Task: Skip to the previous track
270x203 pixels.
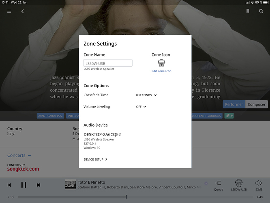Action: [9, 185]
